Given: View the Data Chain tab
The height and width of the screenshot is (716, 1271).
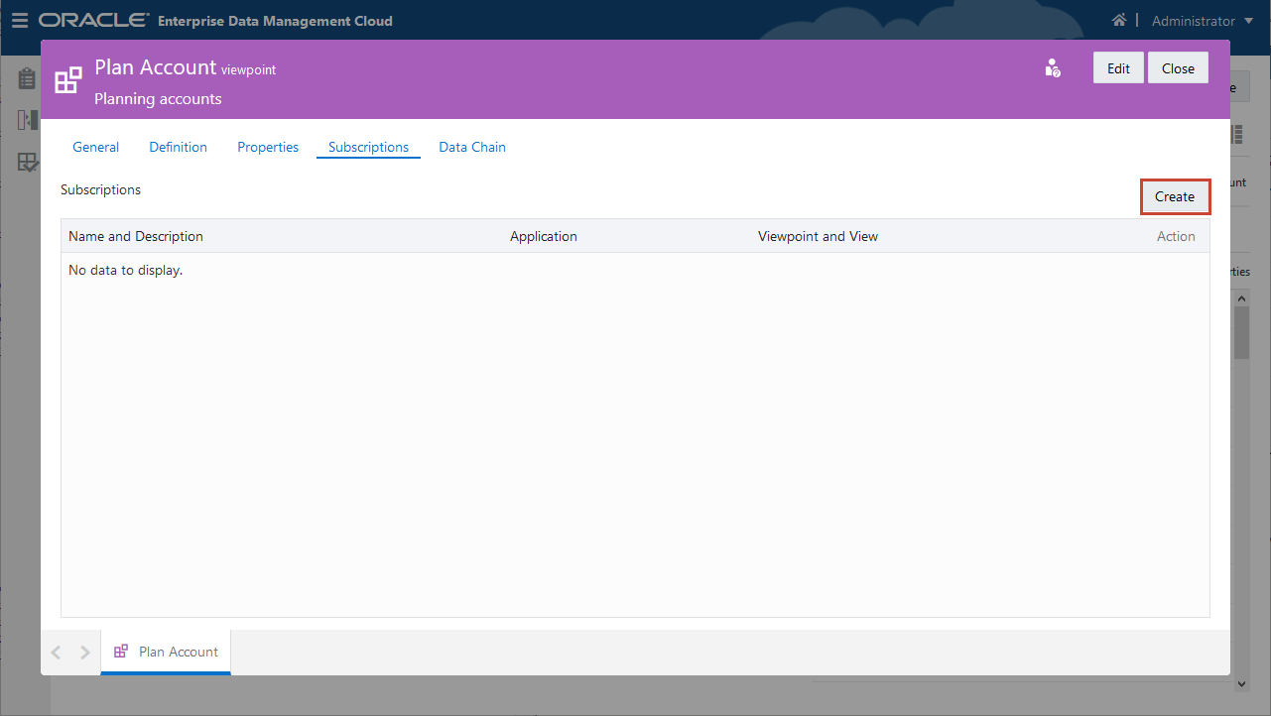Looking at the screenshot, I should [472, 147].
